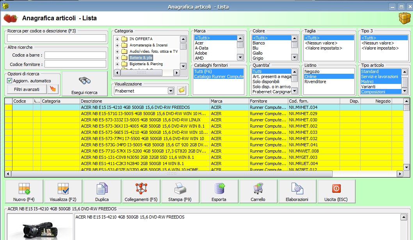Expand the Bigiotteria & Piercing node
Screen dimensions: 413x240
tap(117, 64)
